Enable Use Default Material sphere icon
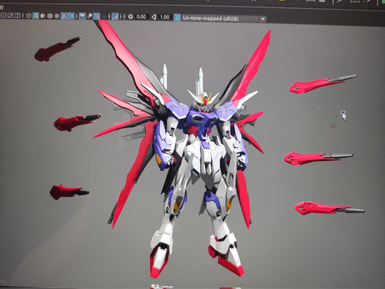The height and width of the screenshot is (289, 385). point(43,16)
